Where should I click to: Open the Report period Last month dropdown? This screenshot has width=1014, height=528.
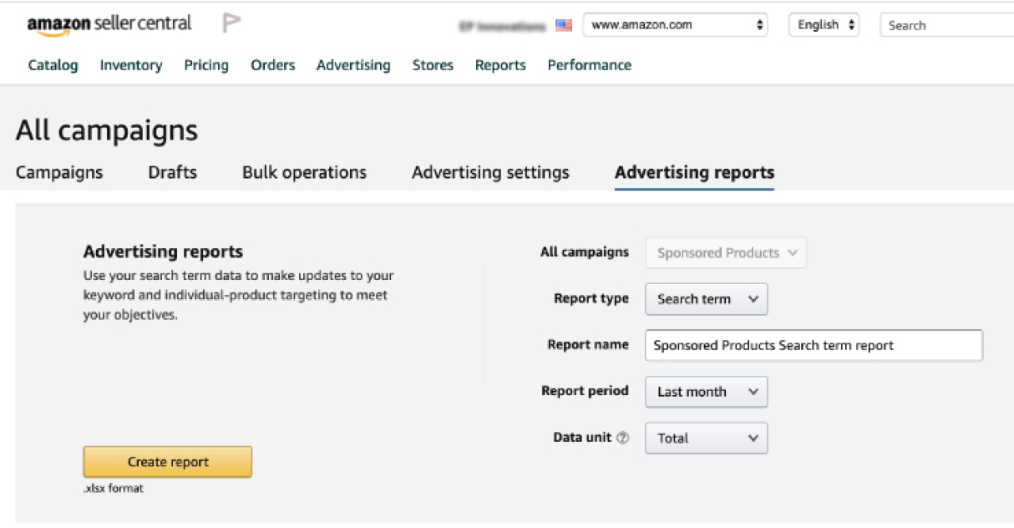[x=706, y=392]
